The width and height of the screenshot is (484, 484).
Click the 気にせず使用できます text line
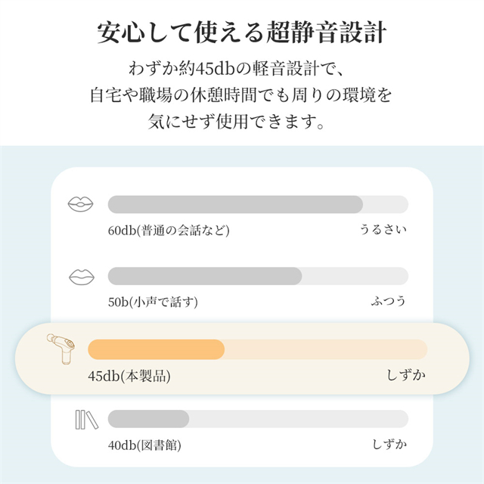(x=242, y=122)
